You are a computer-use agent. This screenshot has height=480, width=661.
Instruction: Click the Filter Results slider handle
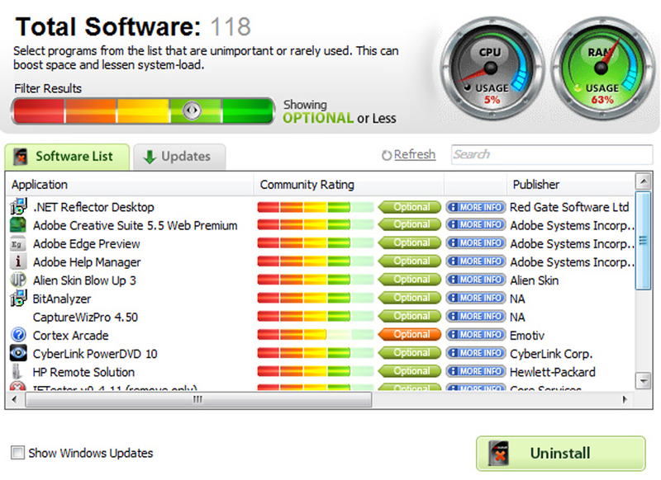192,111
